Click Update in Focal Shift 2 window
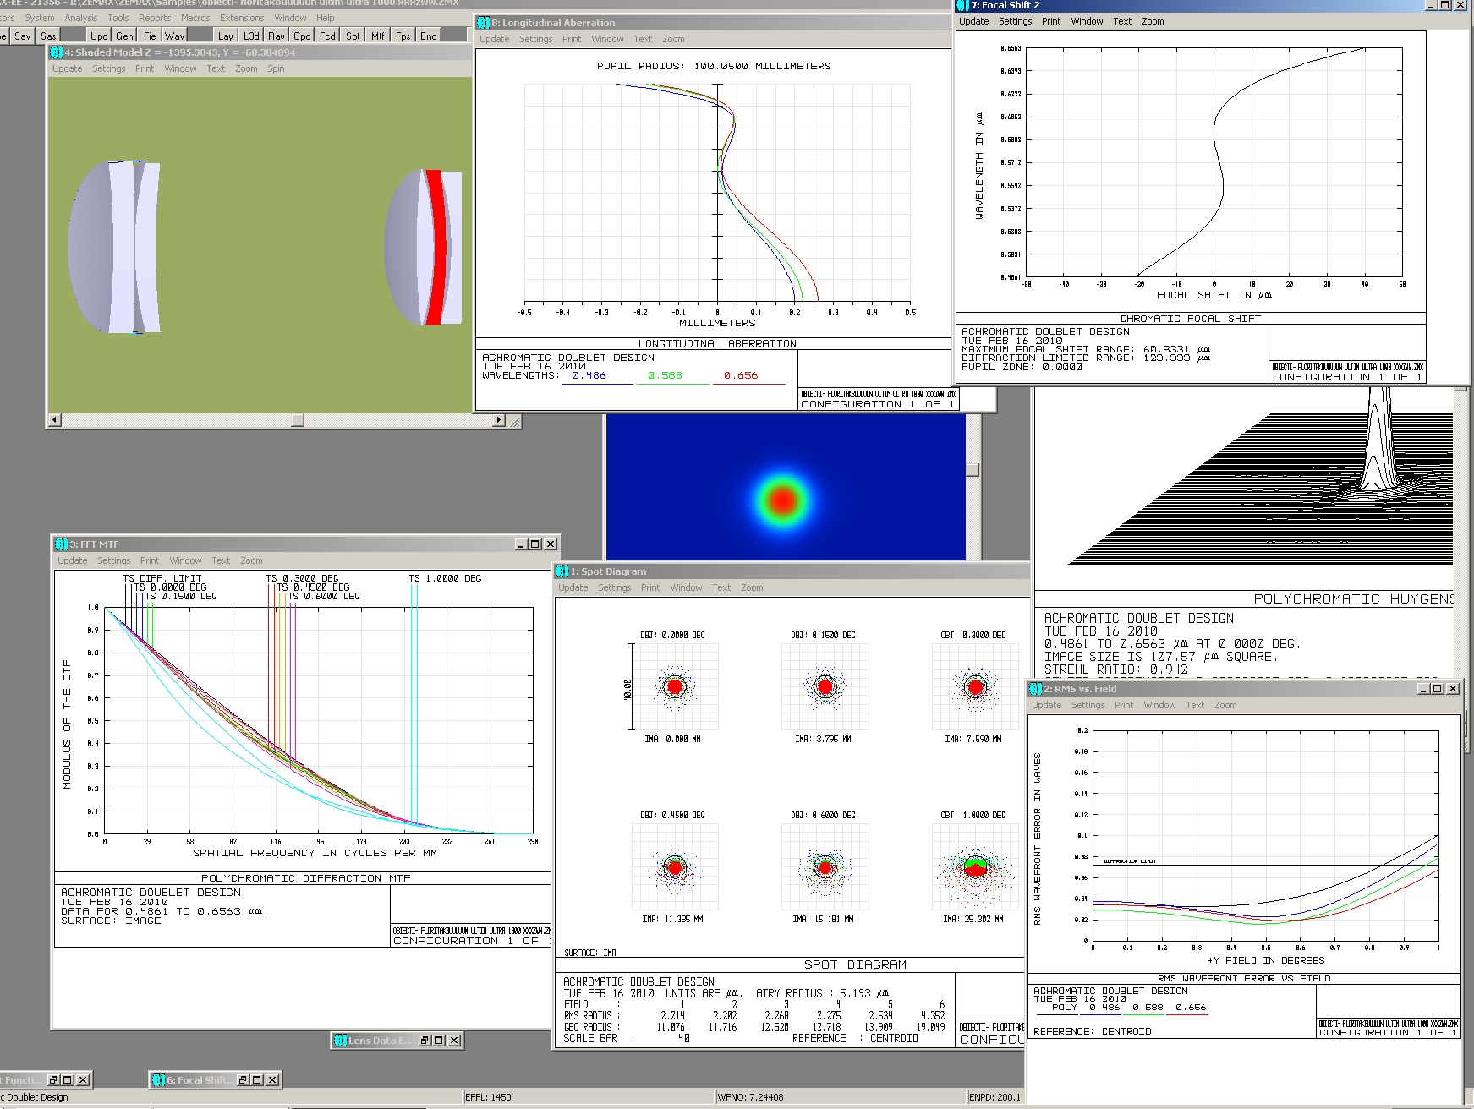This screenshot has width=1474, height=1109. [973, 22]
